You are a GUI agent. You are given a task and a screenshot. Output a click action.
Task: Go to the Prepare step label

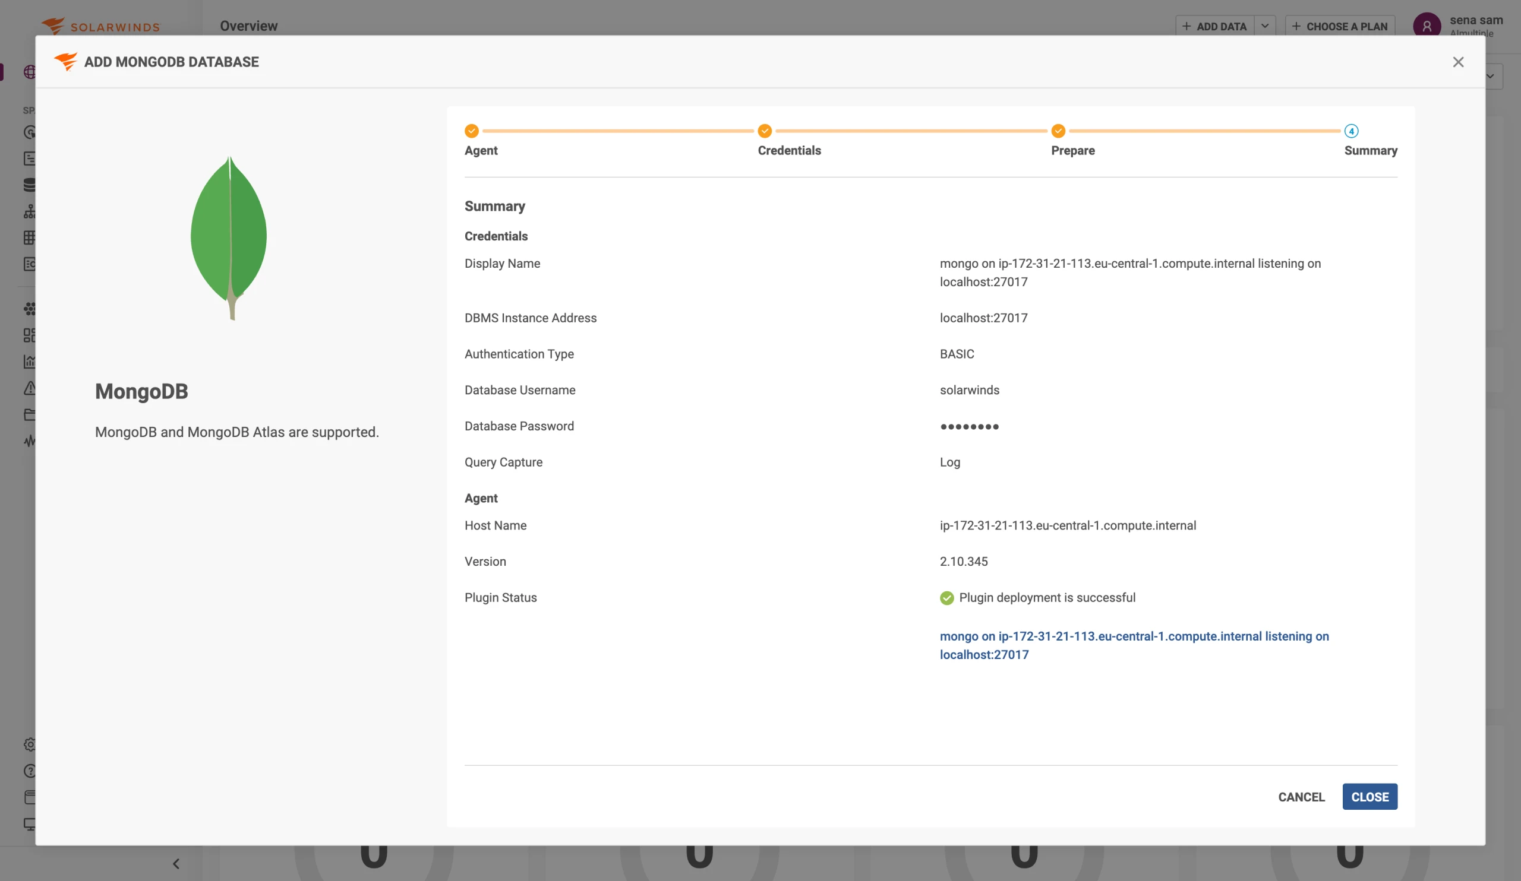pos(1072,151)
